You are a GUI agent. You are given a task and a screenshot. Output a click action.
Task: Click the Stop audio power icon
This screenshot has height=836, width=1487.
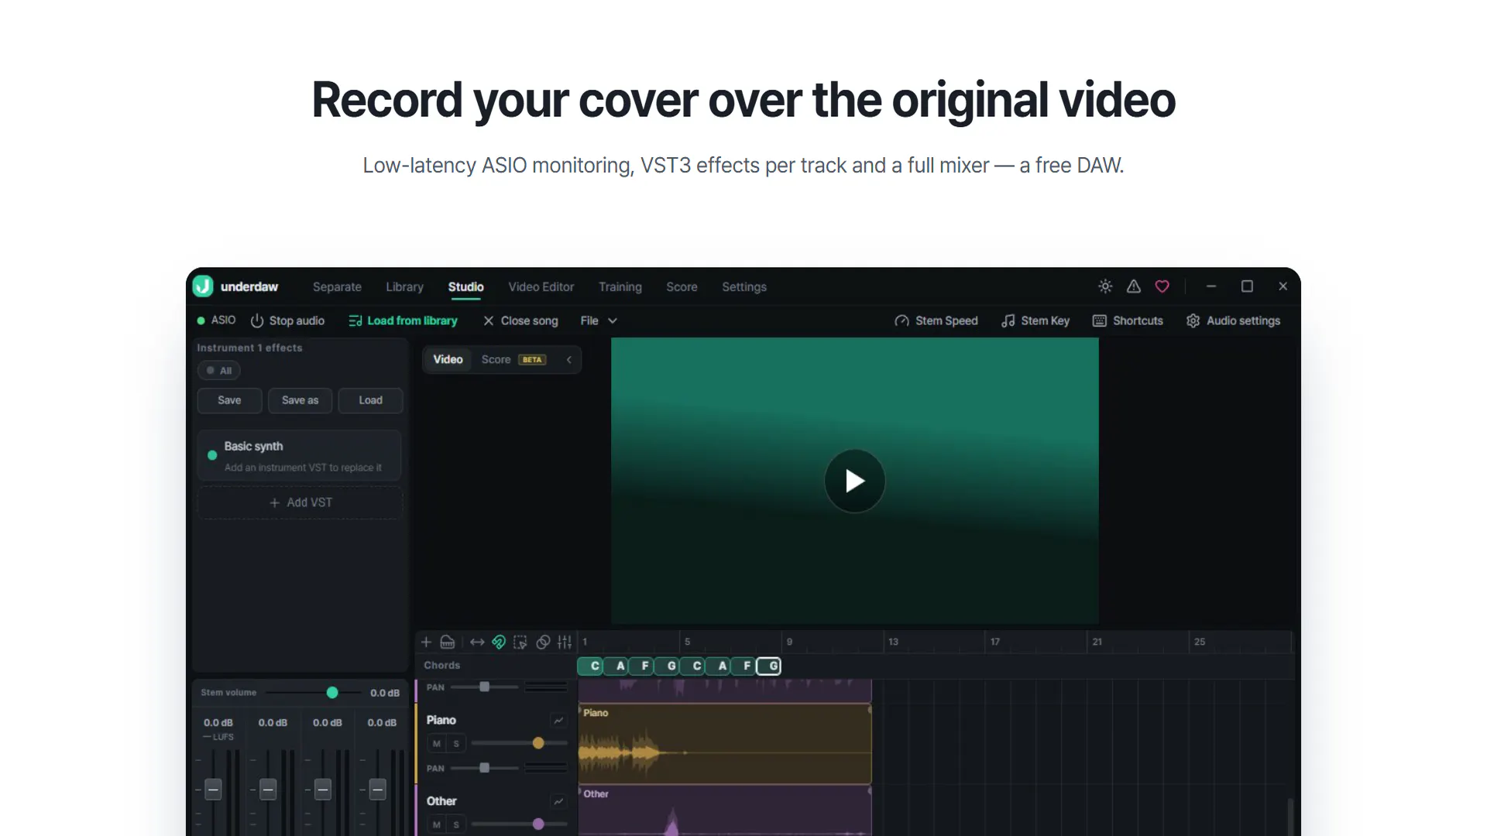tap(257, 320)
